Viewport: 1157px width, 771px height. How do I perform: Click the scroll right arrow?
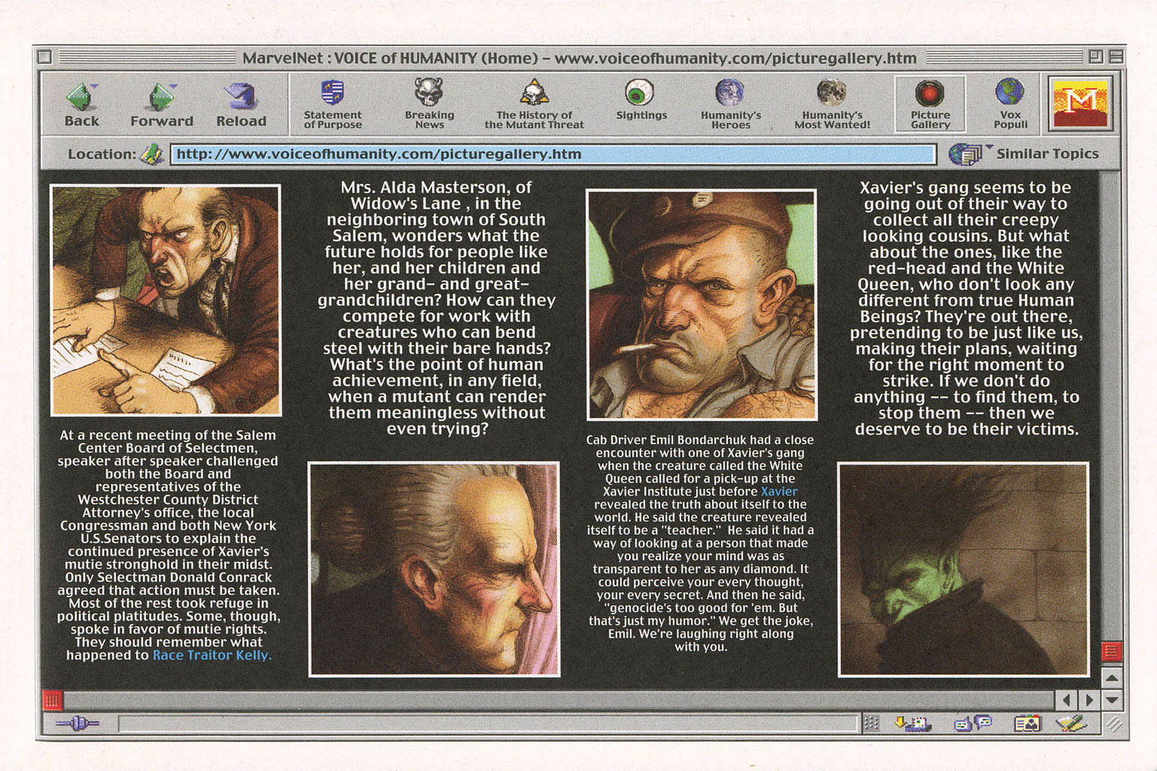point(1088,700)
